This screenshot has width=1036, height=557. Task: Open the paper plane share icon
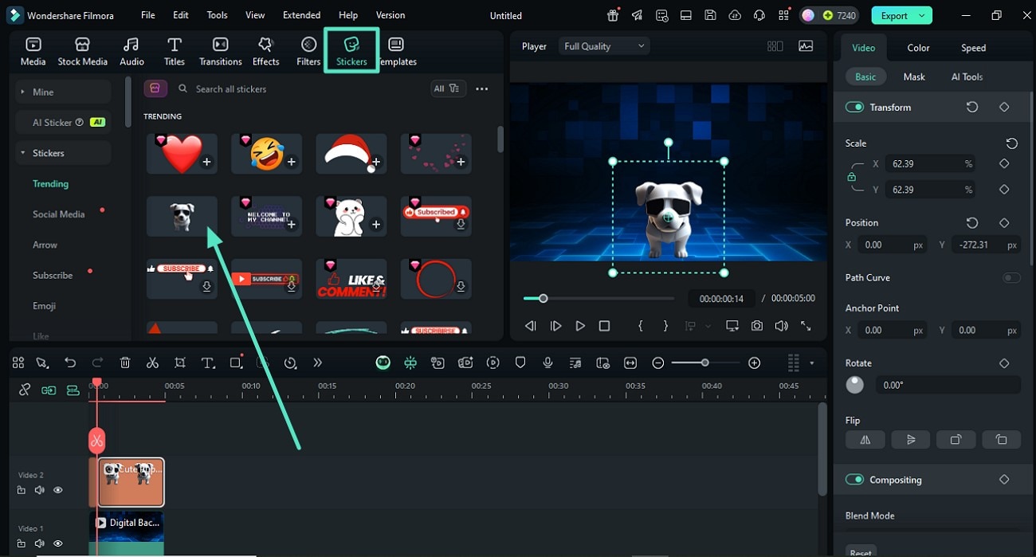[x=637, y=15]
